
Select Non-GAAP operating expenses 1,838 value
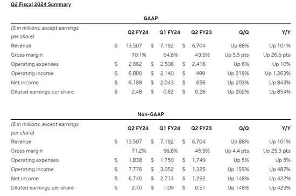(x=135, y=160)
